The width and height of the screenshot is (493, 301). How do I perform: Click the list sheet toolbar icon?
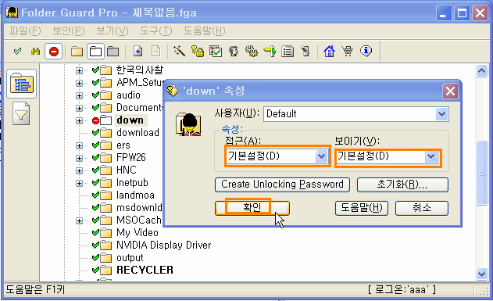[288, 51]
